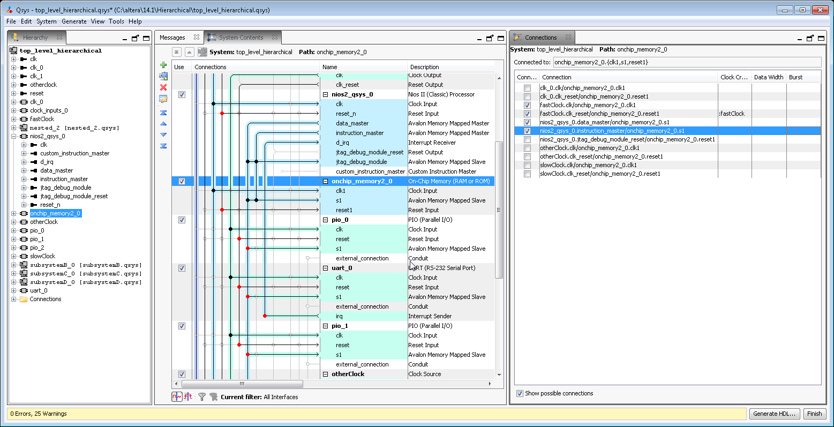834x427 pixels.
Task: Enable the clk_0.clk/onchip_memory2_0.clk1 connection checkbox
Action: 528,88
